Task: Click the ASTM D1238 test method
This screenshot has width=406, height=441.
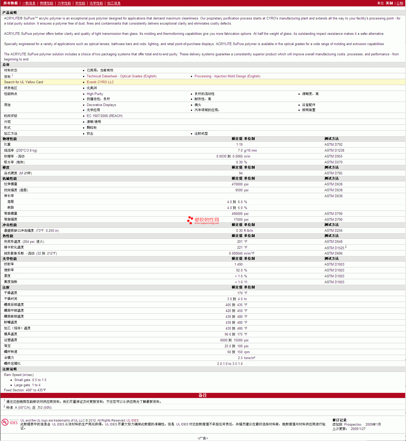Action: [334, 150]
